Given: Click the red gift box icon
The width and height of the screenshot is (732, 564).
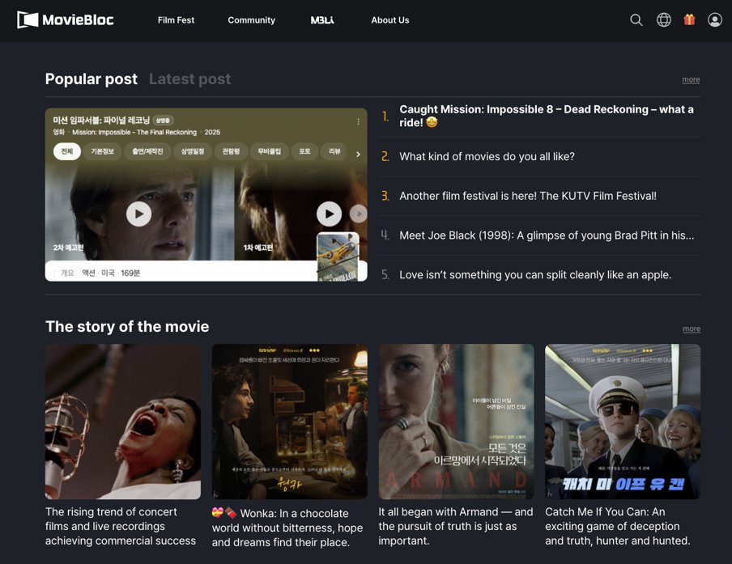Looking at the screenshot, I should coord(689,19).
